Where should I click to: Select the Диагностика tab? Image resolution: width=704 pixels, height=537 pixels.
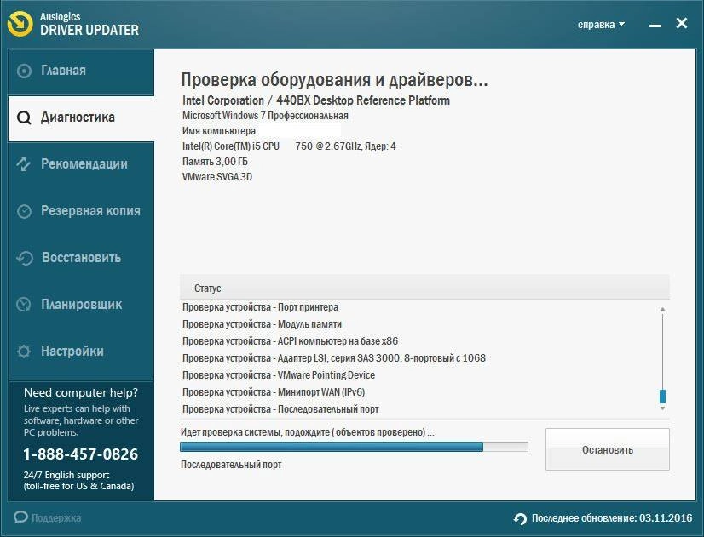pyautogui.click(x=81, y=118)
